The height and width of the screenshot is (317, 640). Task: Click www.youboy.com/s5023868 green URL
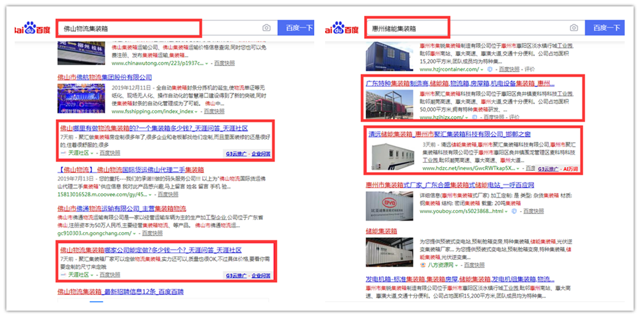pyautogui.click(x=462, y=211)
